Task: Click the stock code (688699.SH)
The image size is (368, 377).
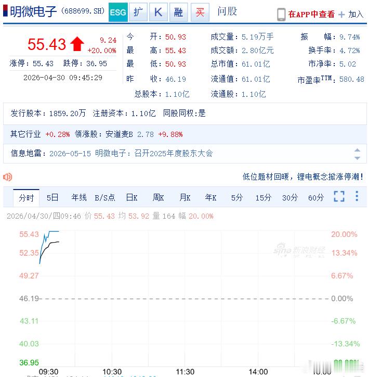Action: [x=83, y=11]
